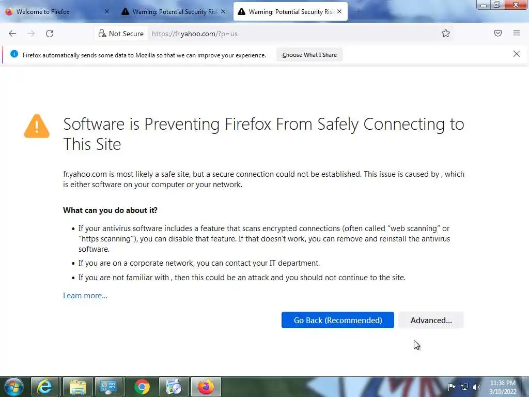Click the volume speaker tray icon
529x397 pixels.
(476, 387)
